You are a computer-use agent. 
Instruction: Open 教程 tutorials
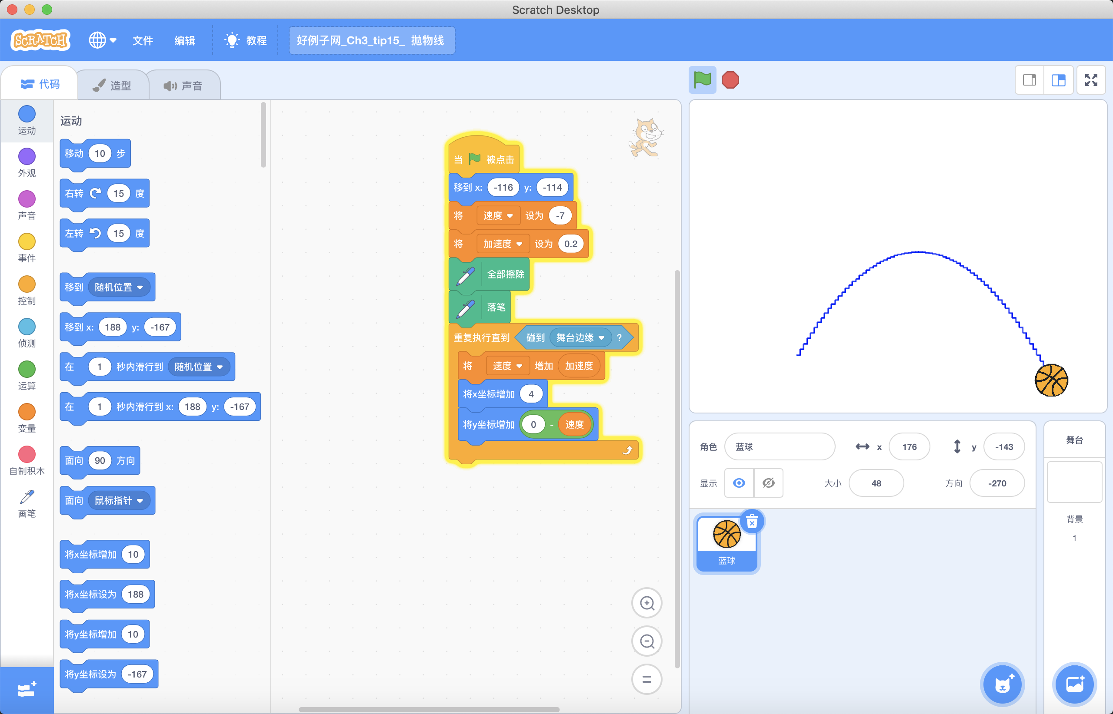[x=246, y=40]
